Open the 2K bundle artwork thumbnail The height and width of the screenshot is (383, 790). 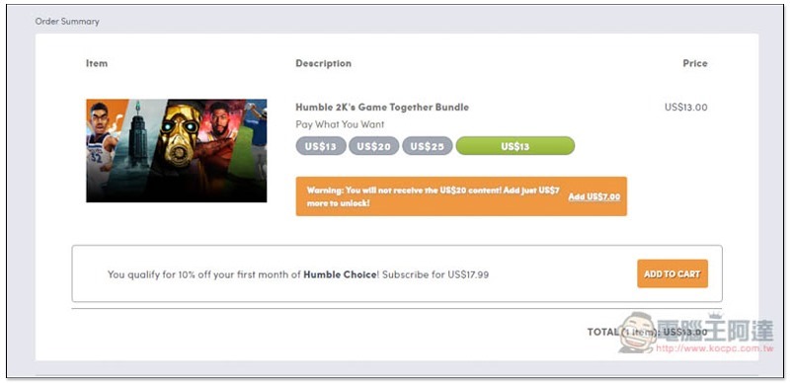click(177, 151)
